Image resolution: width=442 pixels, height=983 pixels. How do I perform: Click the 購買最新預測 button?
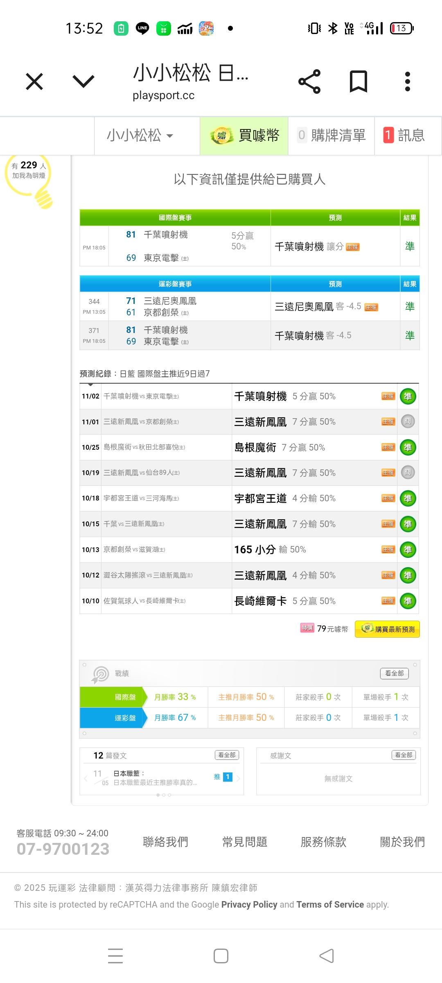387,629
